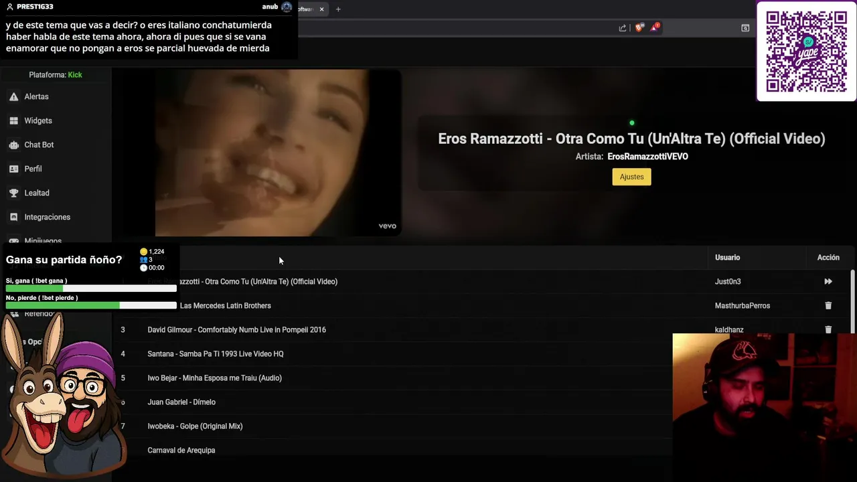Click the anub profile avatar icon
857x482 pixels.
(x=287, y=7)
